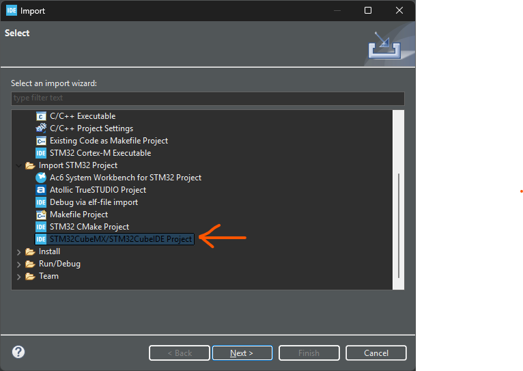The image size is (523, 371).
Task: Select the Install label
Action: [49, 251]
